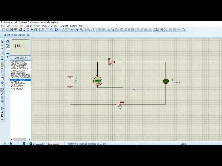Open the Base Design dropdown

click(x=56, y=144)
